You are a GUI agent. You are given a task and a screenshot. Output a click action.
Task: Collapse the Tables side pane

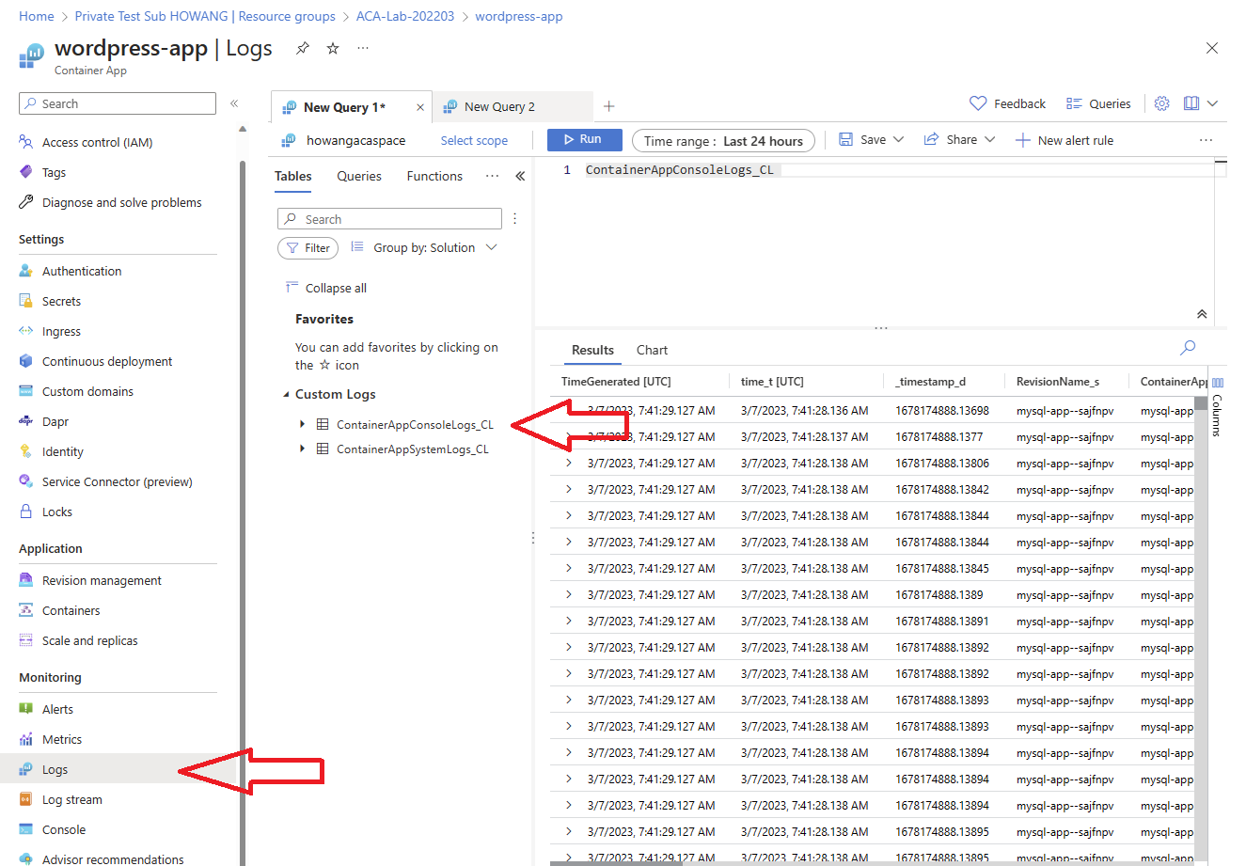click(520, 176)
